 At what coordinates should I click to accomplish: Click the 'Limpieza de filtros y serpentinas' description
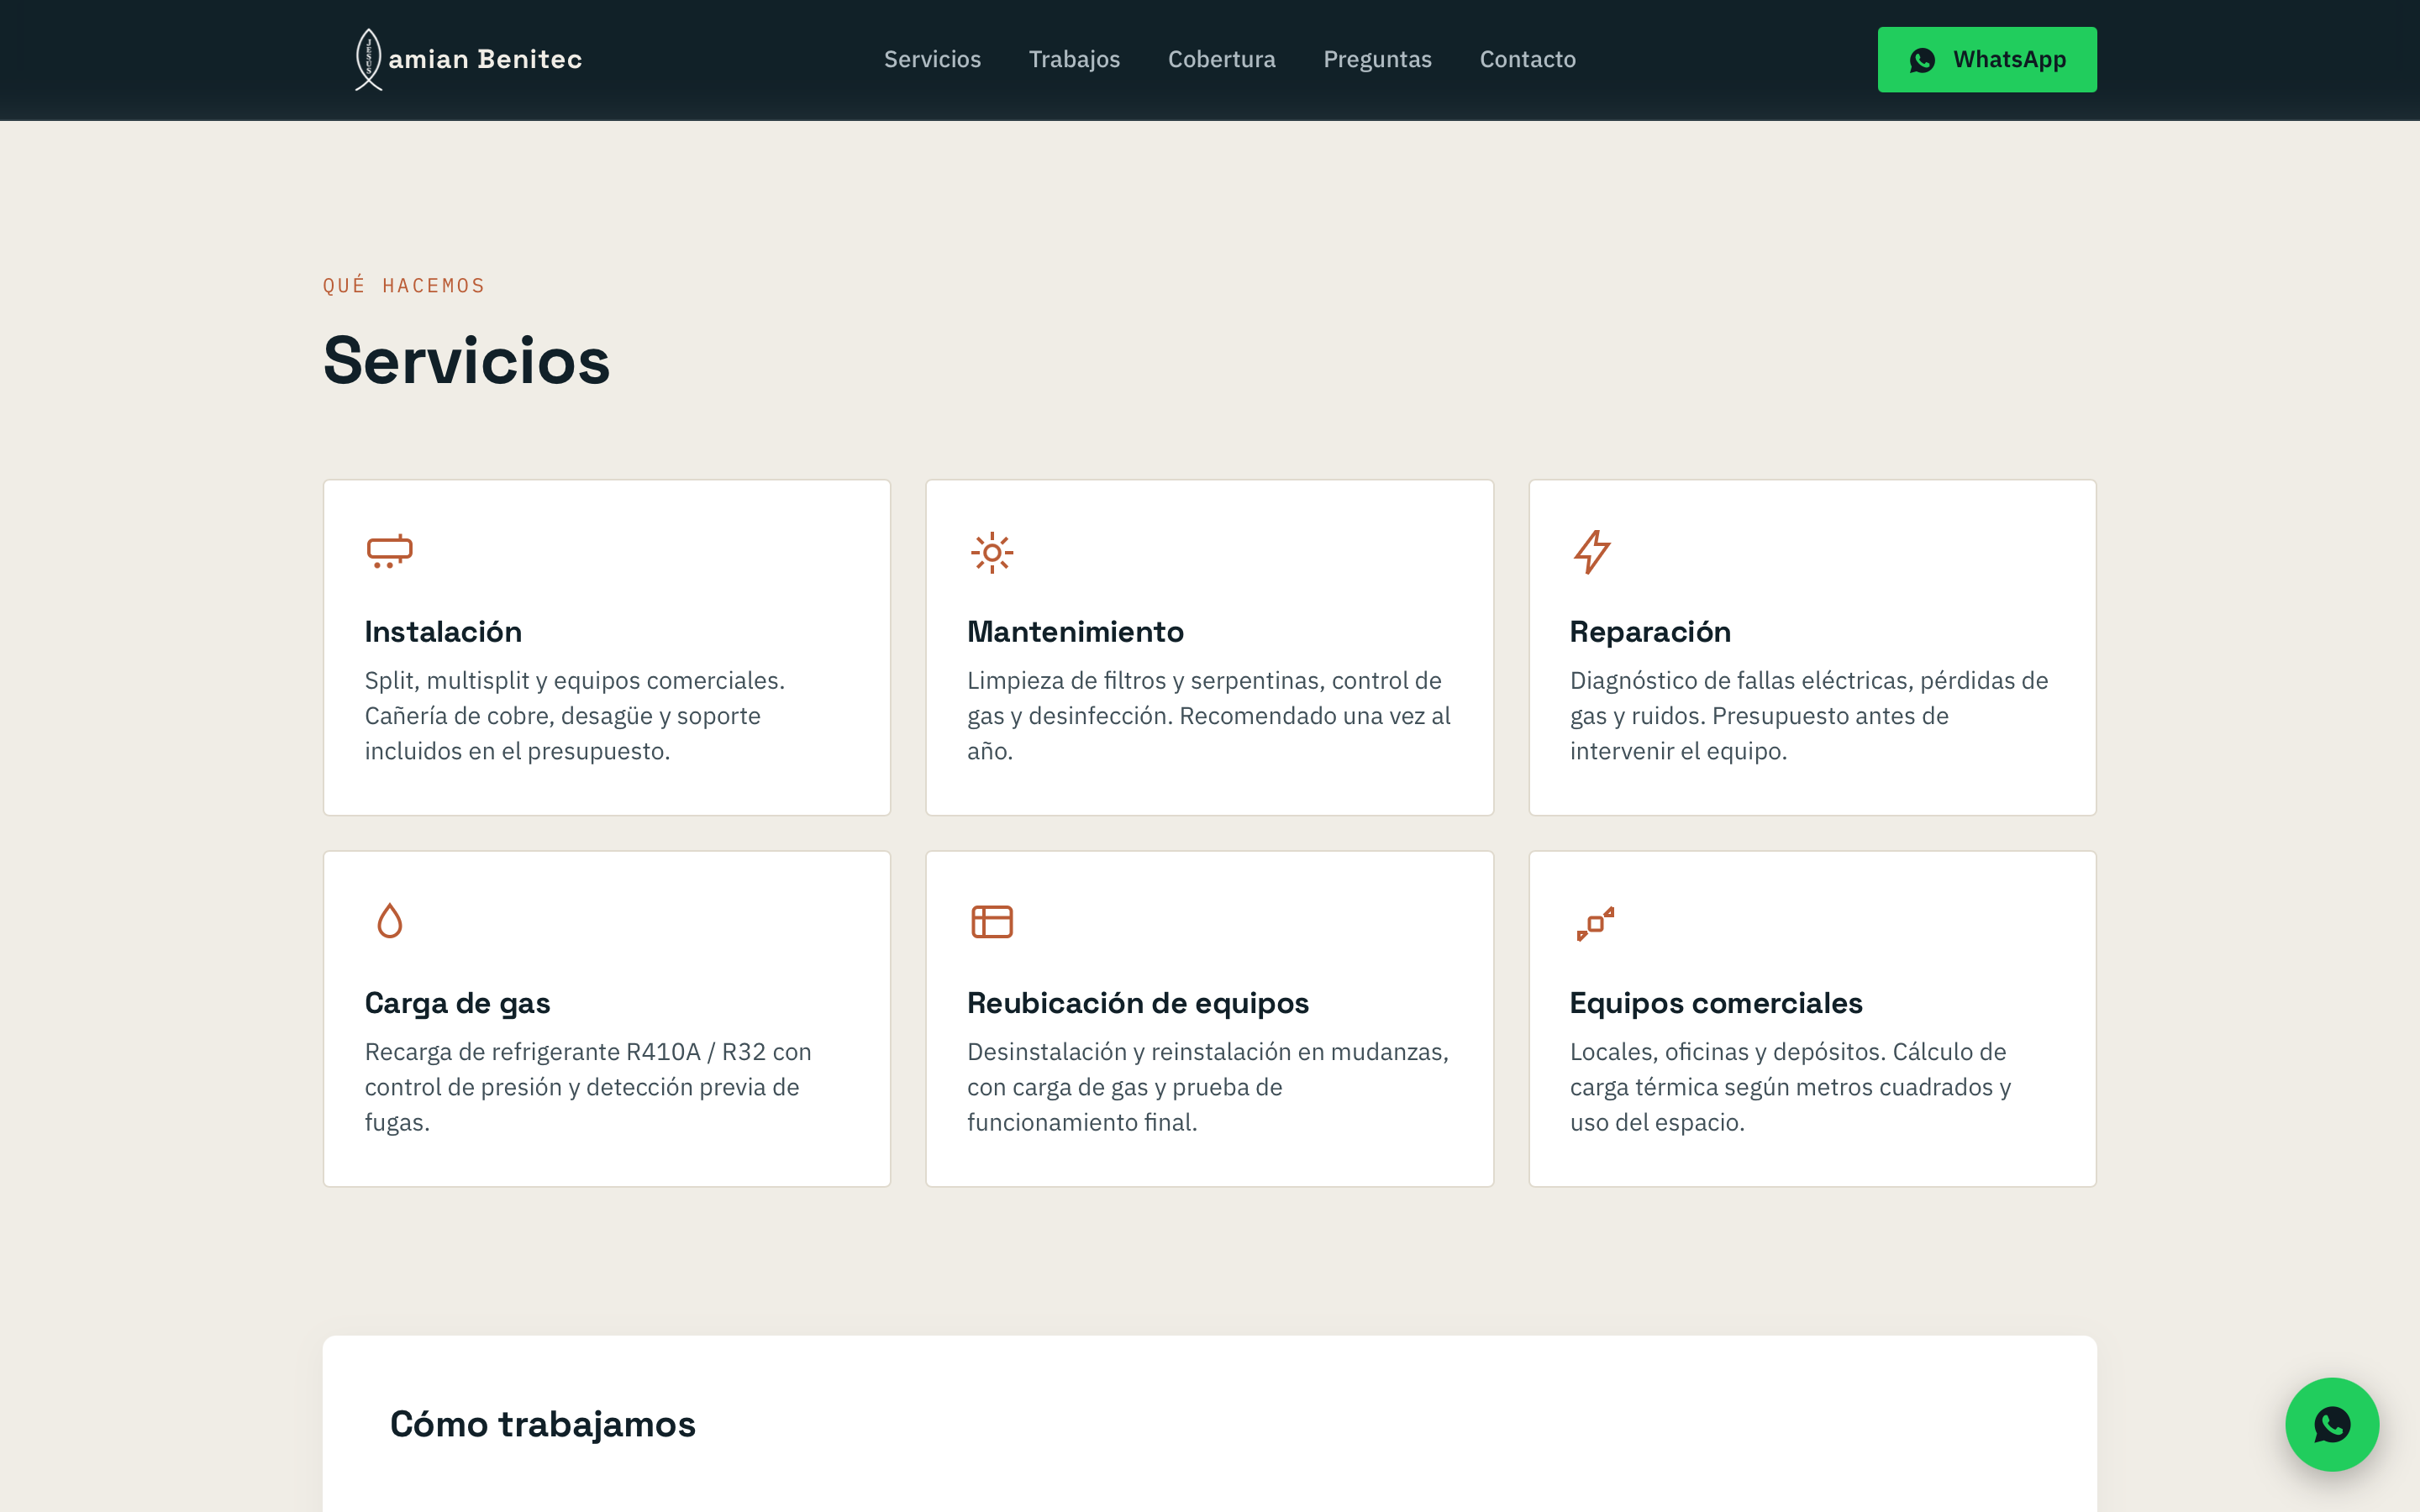click(x=1208, y=716)
